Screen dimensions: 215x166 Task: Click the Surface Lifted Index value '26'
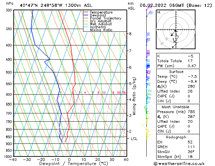pyautogui.click(x=190, y=91)
